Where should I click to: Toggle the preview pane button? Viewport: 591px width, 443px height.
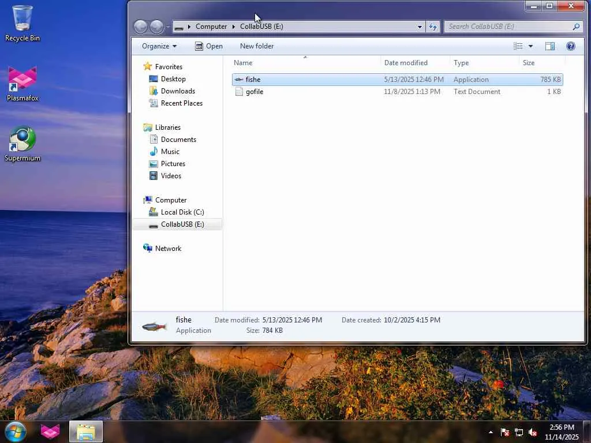[550, 46]
